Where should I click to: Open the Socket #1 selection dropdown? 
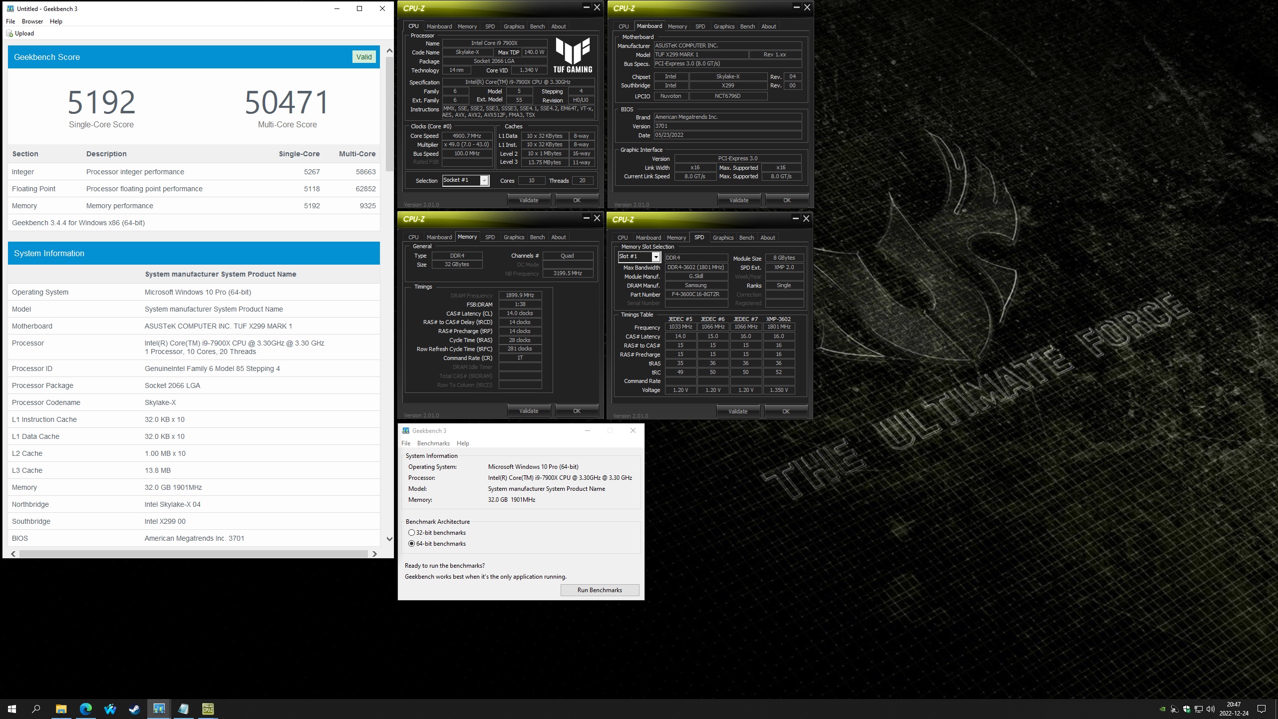tap(484, 180)
